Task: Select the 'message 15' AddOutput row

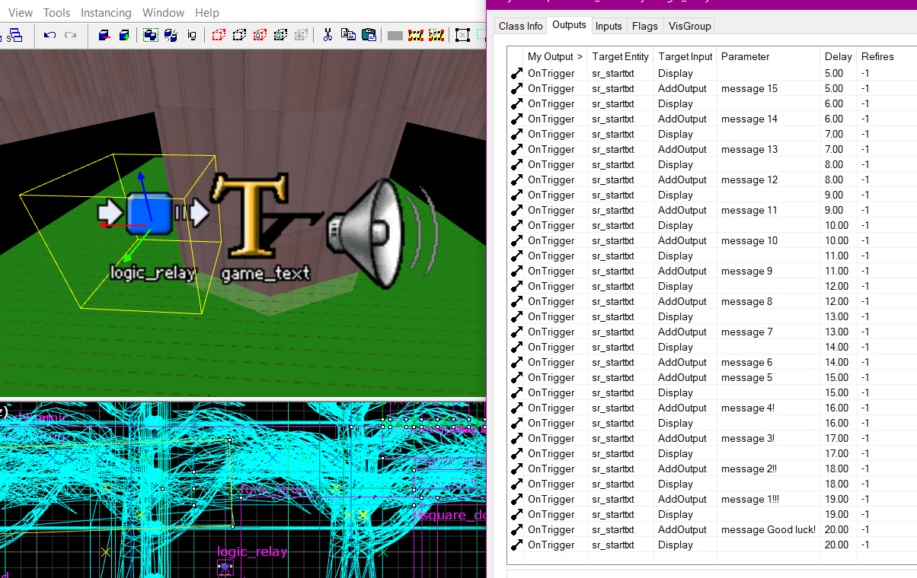Action: pos(749,88)
